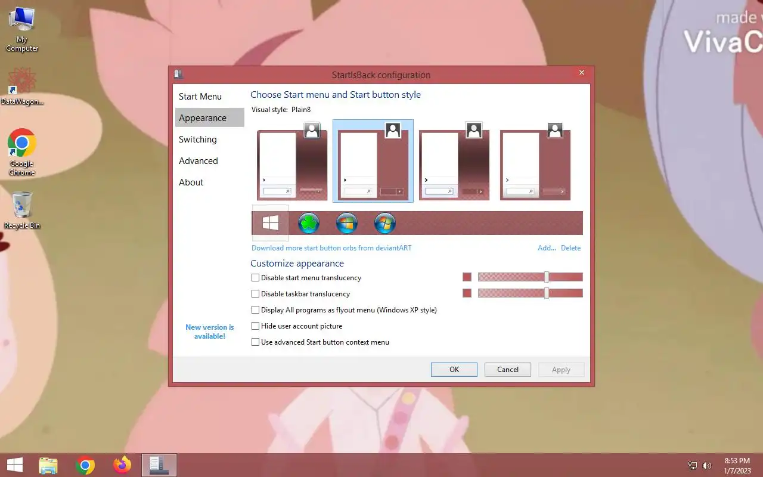Image resolution: width=763 pixels, height=477 pixels.
Task: Switch to Start Menu section
Action: tap(210, 97)
